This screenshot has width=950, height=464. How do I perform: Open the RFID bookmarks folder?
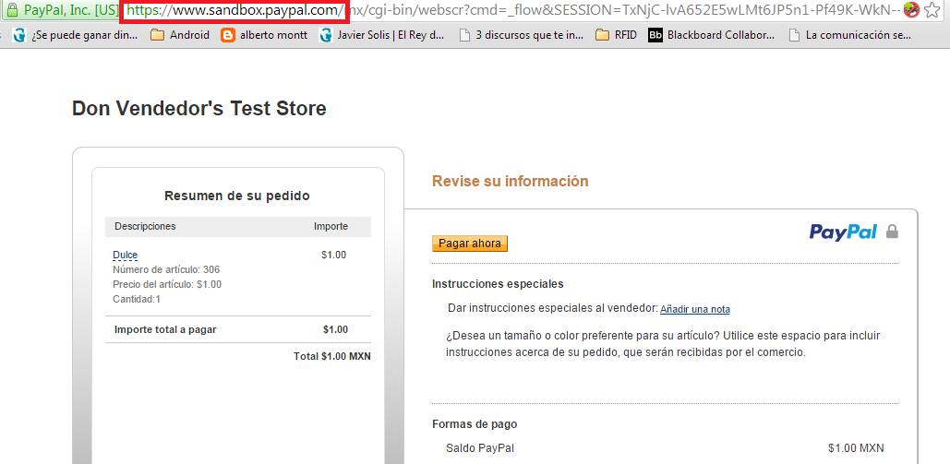tap(616, 35)
